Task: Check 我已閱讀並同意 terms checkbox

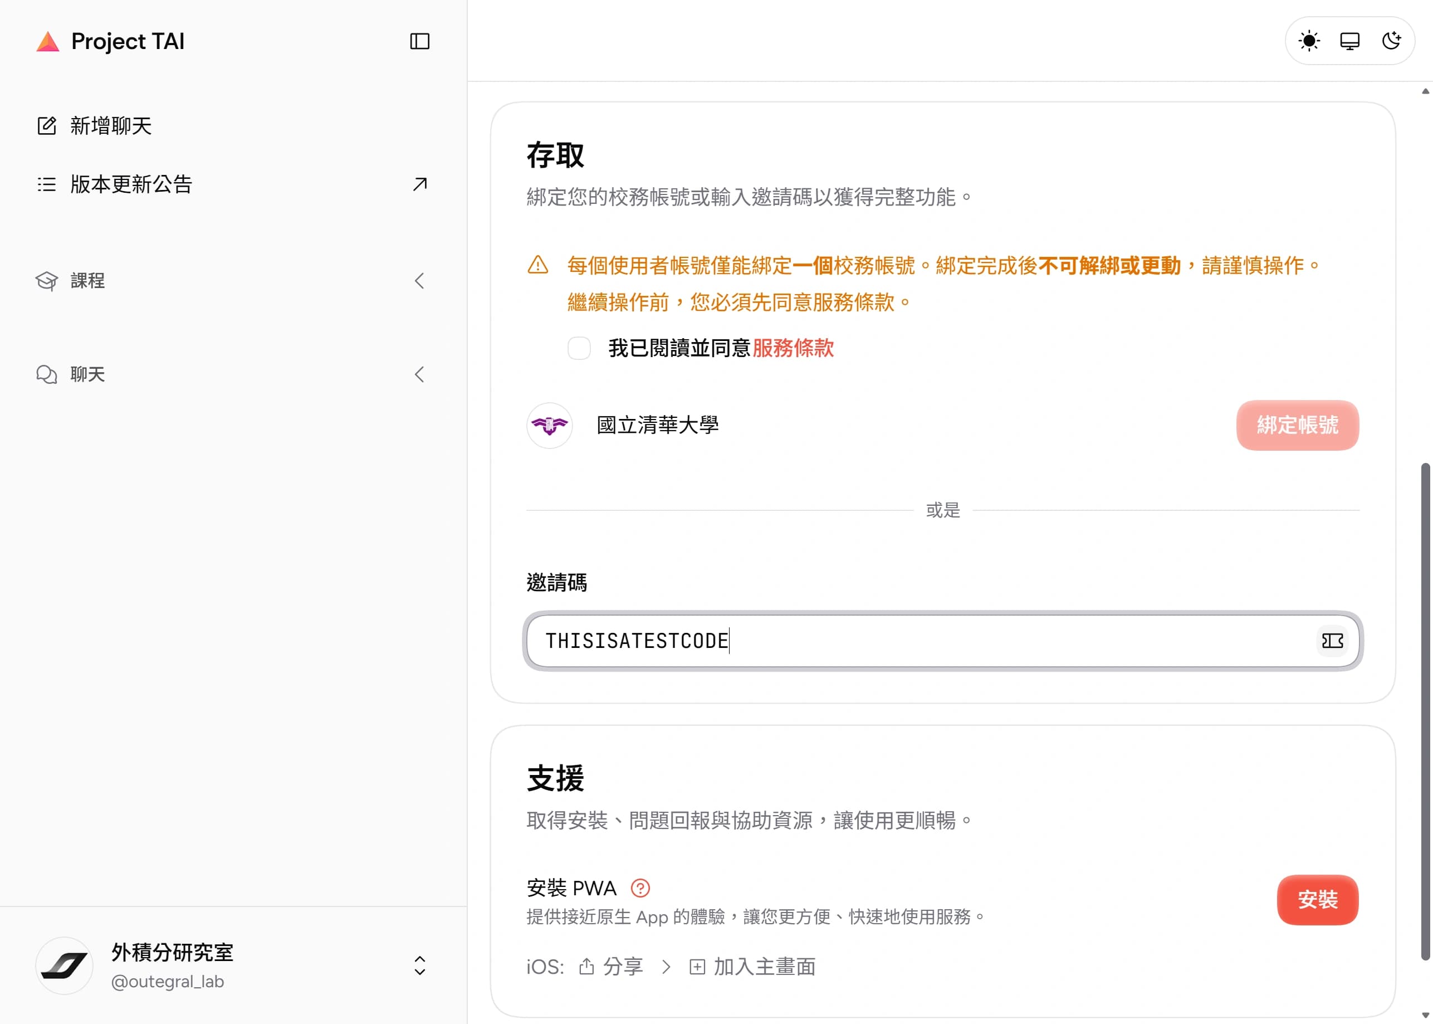Action: pos(579,348)
